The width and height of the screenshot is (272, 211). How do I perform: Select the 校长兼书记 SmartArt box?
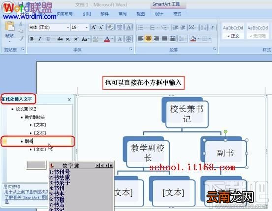[187, 114]
